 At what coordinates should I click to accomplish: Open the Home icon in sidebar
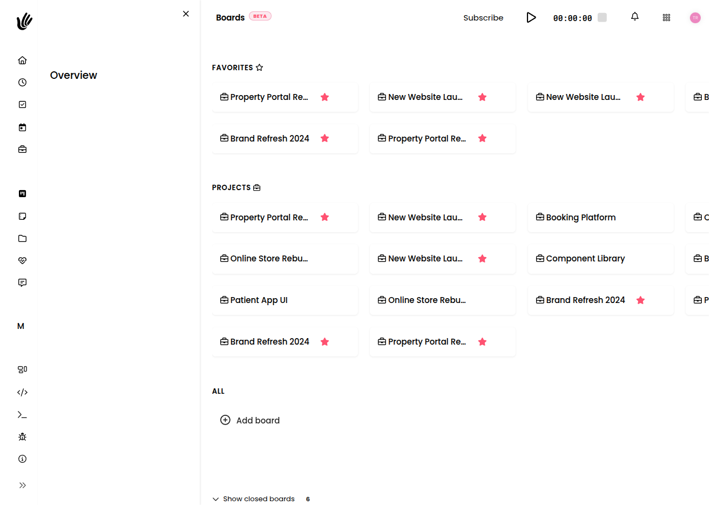coord(22,60)
